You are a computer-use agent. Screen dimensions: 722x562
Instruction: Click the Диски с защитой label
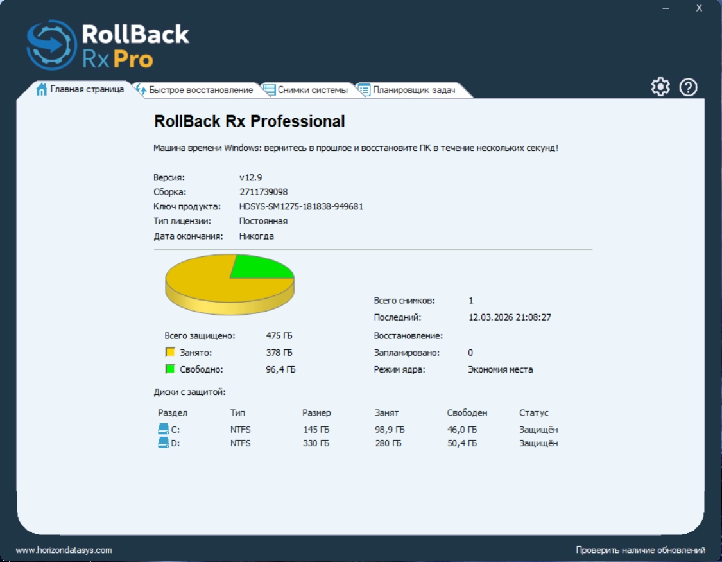click(x=190, y=392)
